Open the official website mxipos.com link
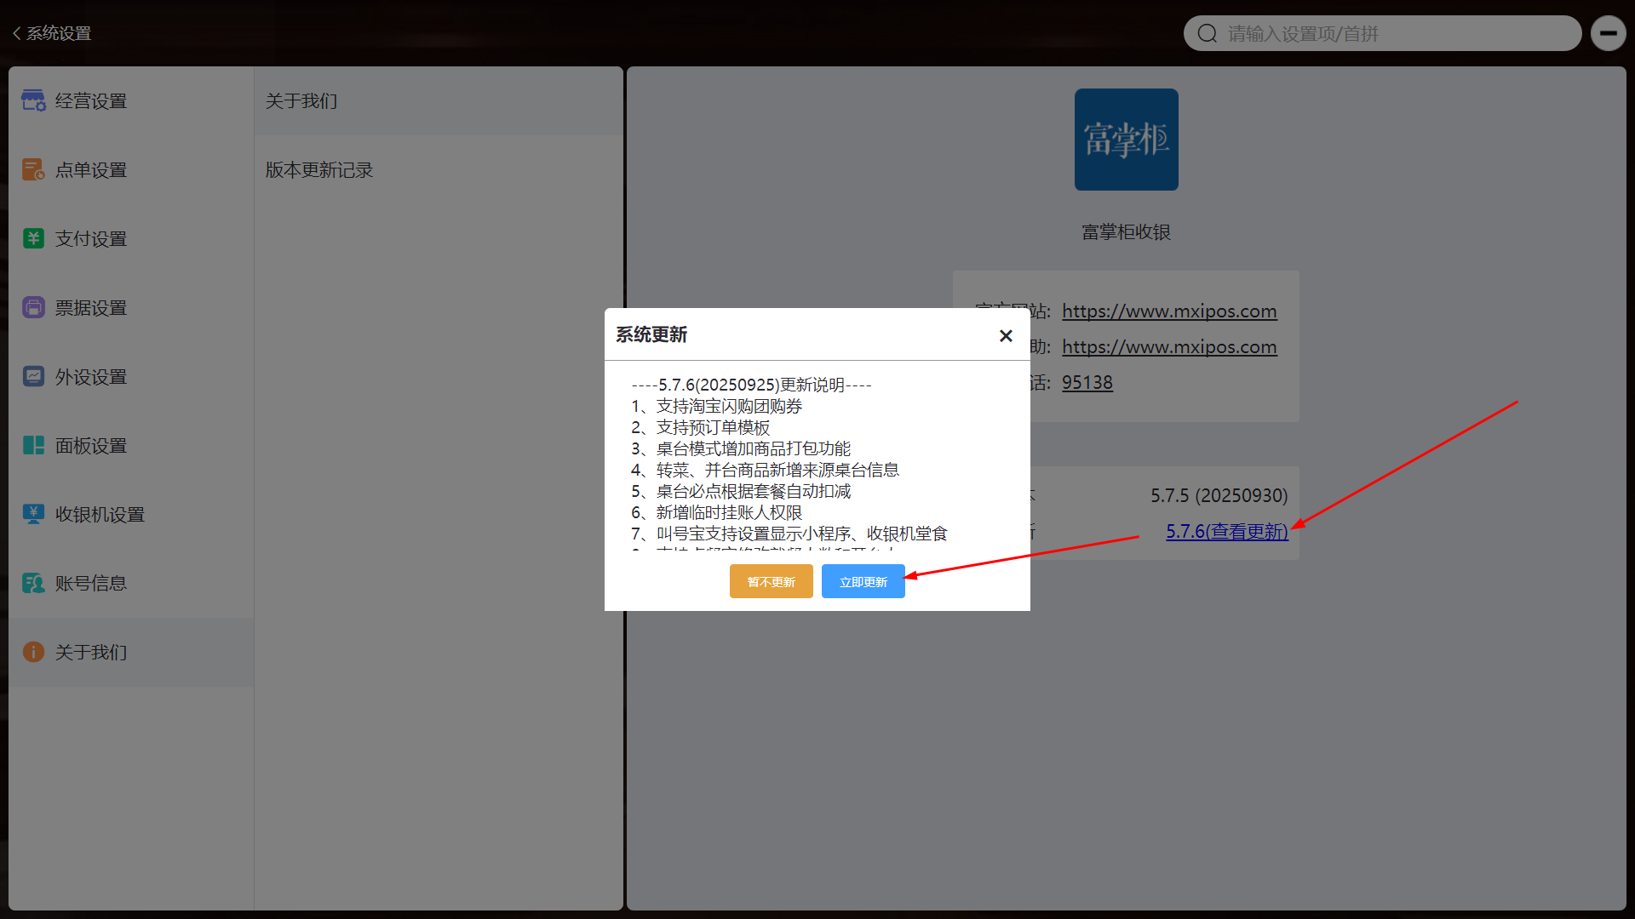This screenshot has width=1635, height=919. coord(1168,311)
